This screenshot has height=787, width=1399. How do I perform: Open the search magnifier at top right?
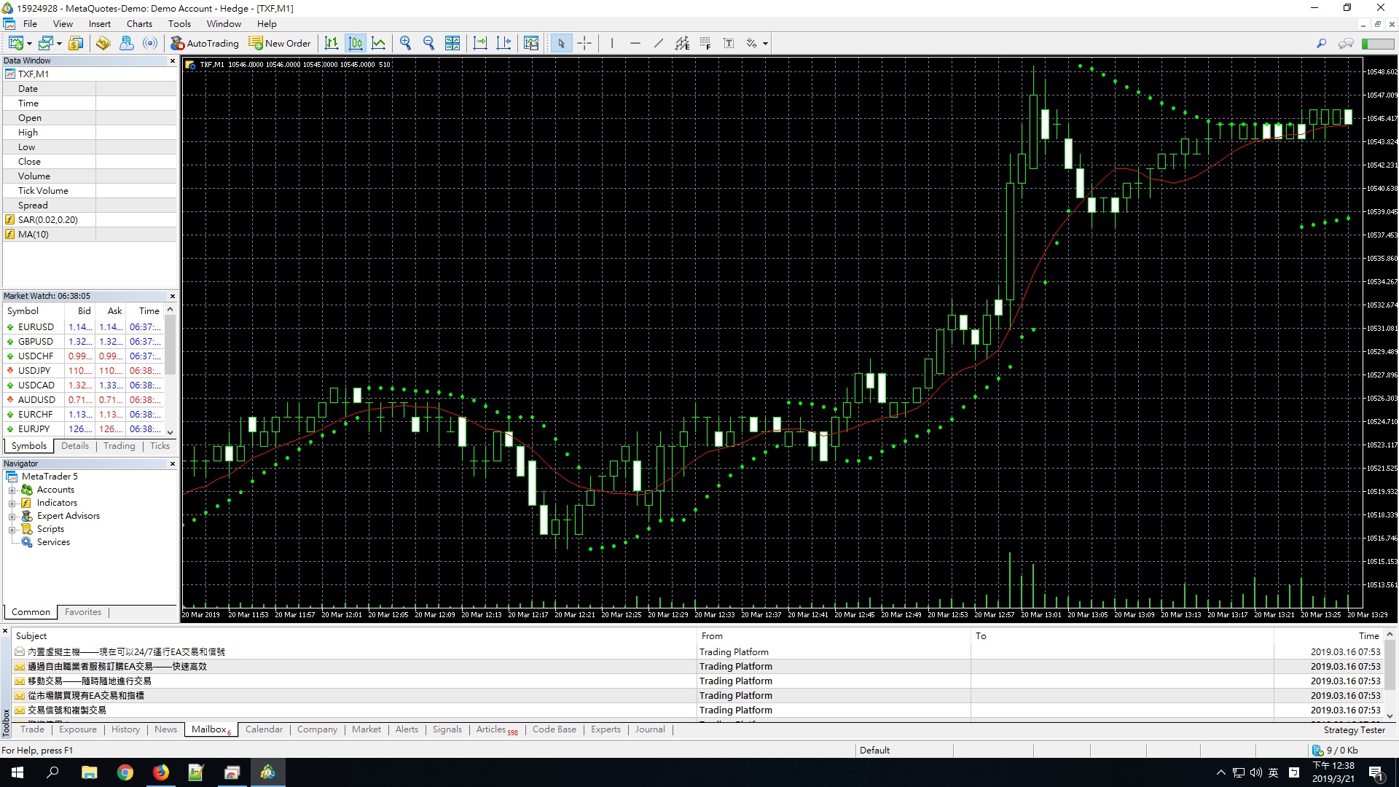point(1321,43)
